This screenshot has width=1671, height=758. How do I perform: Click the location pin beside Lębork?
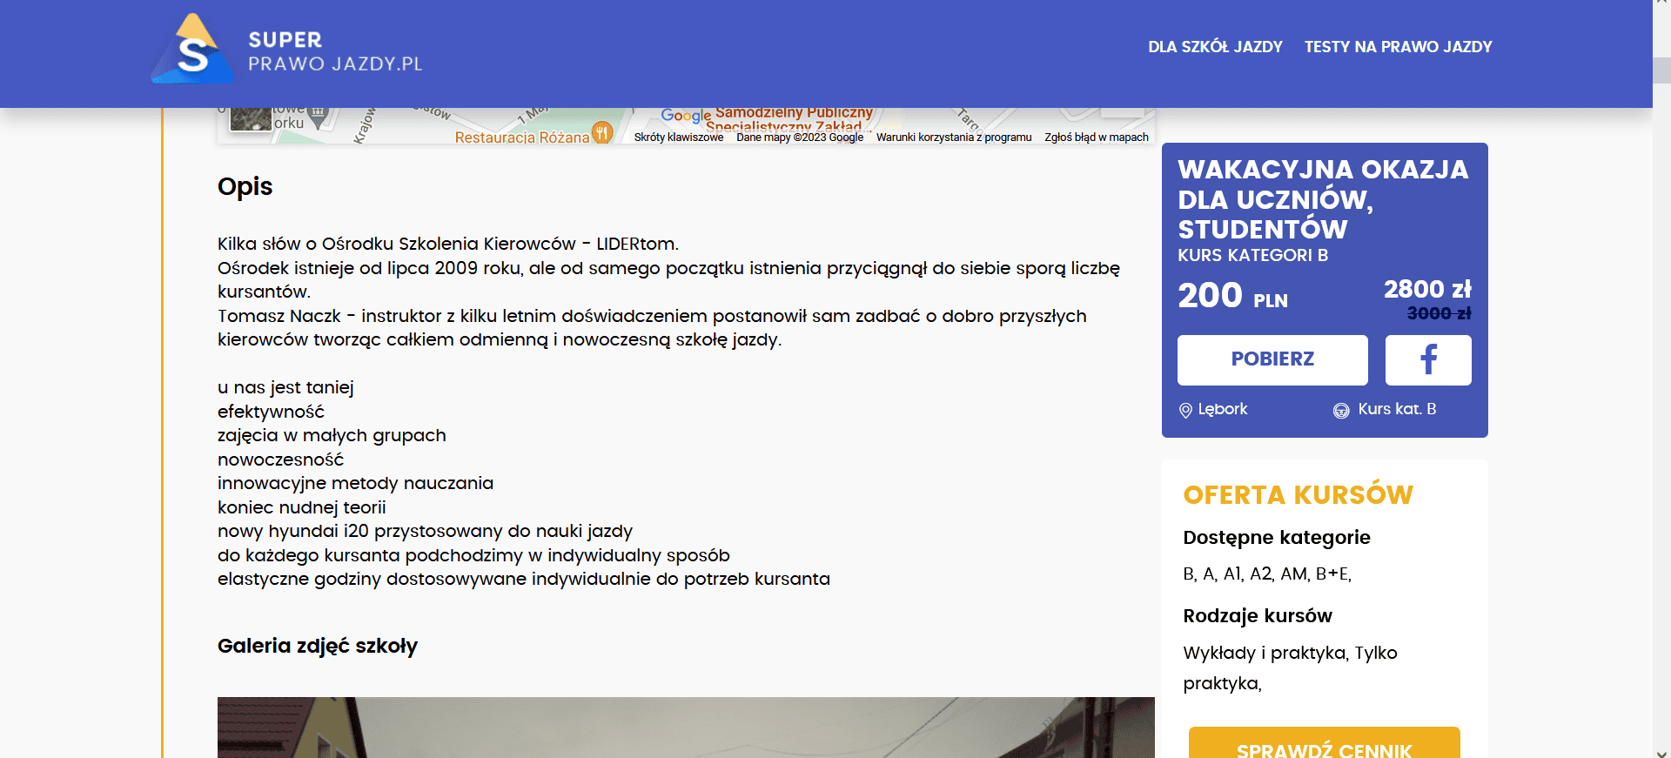tap(1184, 410)
